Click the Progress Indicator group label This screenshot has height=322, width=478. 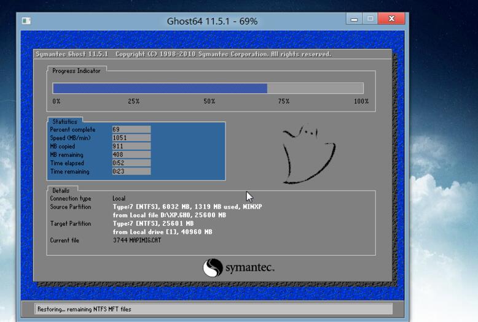point(76,71)
